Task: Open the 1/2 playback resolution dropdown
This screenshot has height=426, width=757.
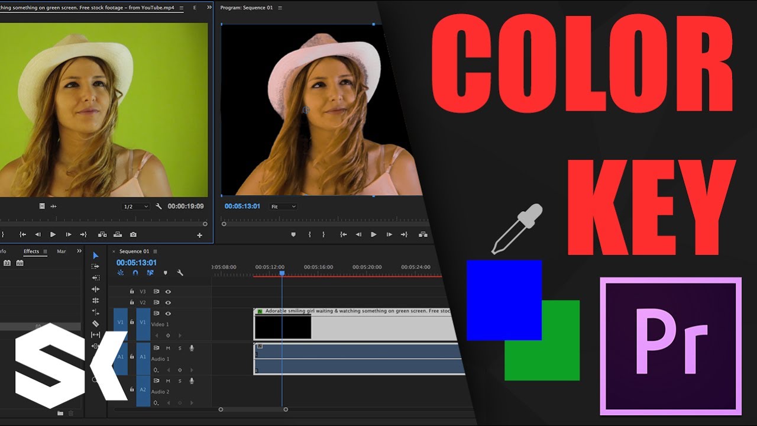Action: pyautogui.click(x=135, y=206)
